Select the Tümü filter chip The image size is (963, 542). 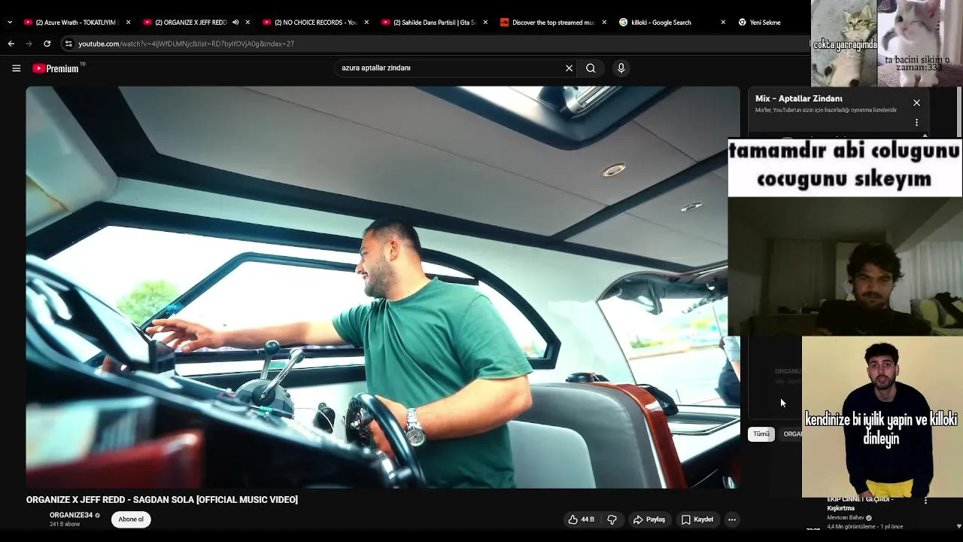coord(761,434)
